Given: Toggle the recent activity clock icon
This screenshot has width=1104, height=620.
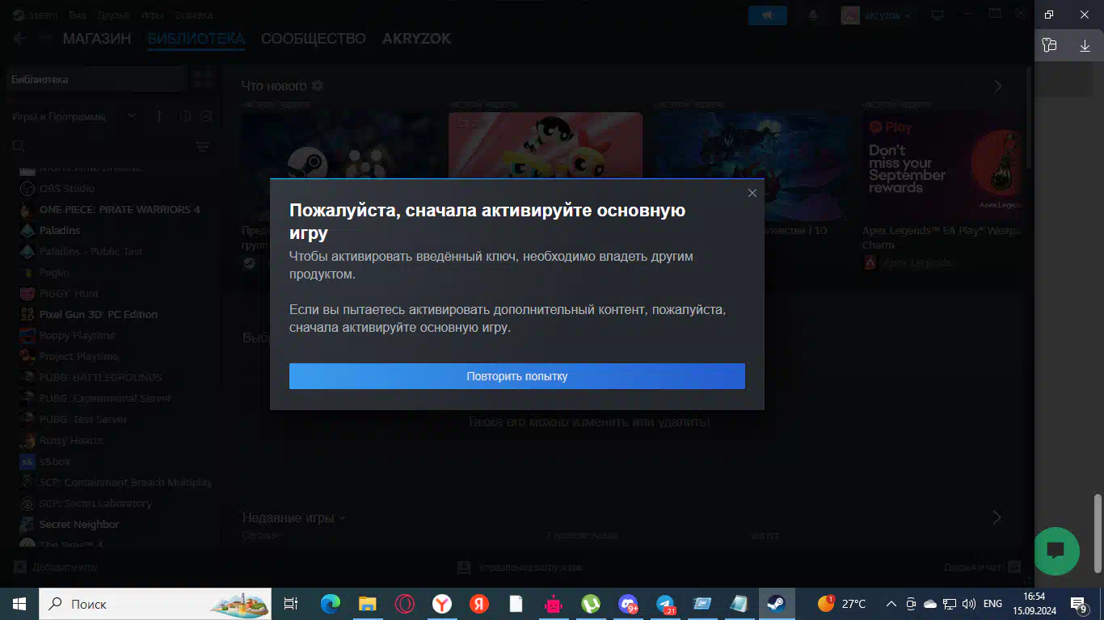Looking at the screenshot, I should click(x=185, y=117).
